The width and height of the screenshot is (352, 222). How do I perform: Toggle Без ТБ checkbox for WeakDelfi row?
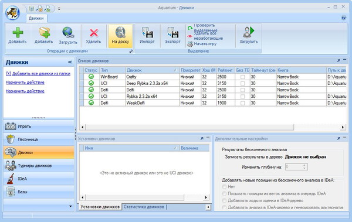[x=243, y=103]
